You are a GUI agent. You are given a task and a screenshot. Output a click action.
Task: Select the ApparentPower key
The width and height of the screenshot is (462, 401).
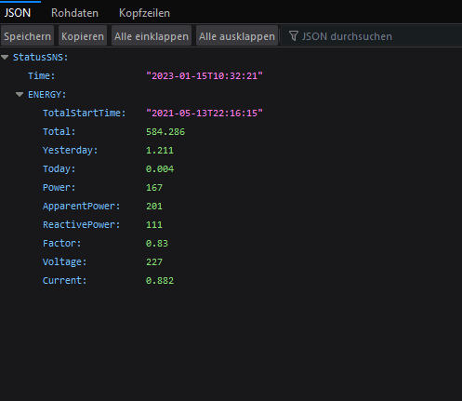pos(82,207)
